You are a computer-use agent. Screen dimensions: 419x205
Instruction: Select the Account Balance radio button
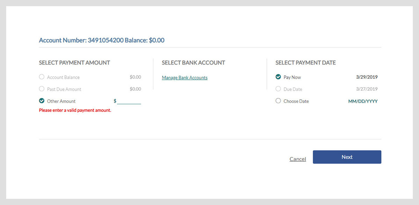pos(42,77)
